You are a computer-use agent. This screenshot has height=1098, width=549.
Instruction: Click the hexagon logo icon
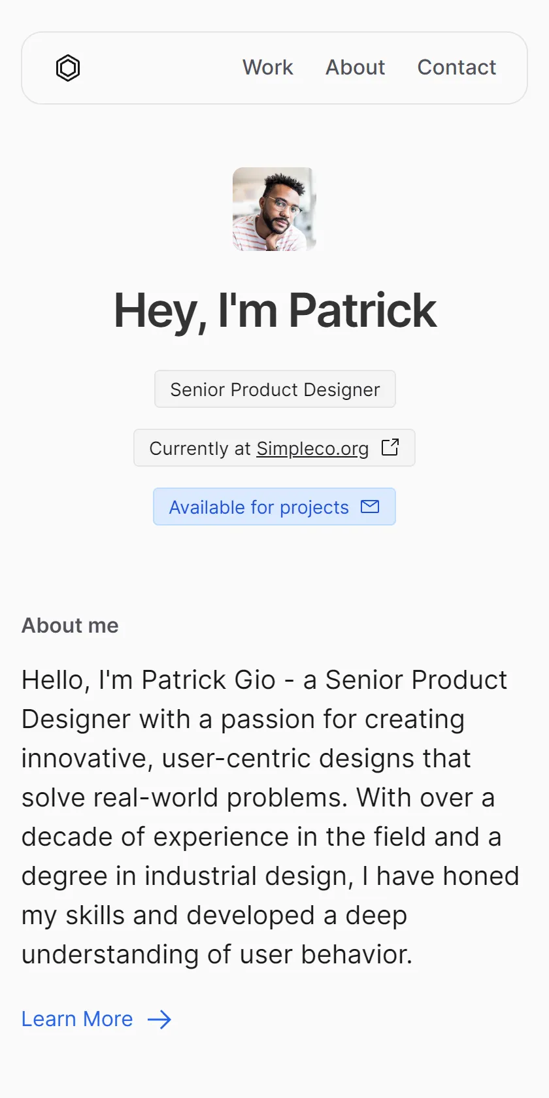pyautogui.click(x=68, y=68)
